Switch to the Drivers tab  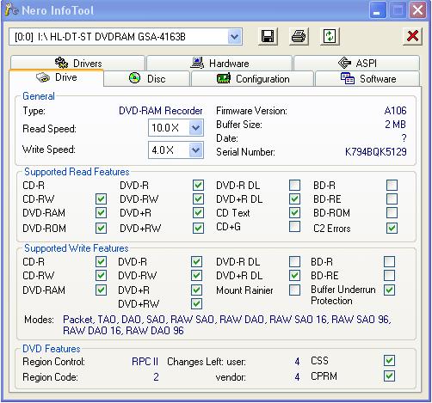pos(78,63)
